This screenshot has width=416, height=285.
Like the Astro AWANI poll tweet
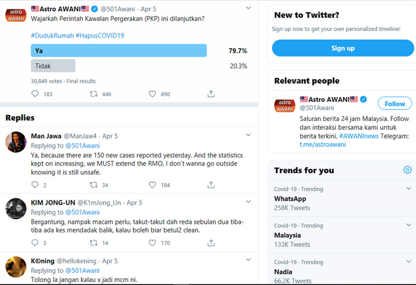[153, 94]
